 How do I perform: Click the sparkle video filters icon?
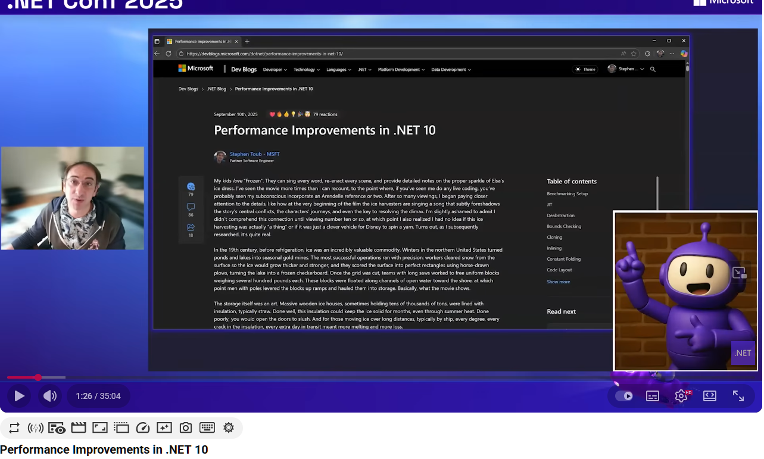click(x=164, y=427)
